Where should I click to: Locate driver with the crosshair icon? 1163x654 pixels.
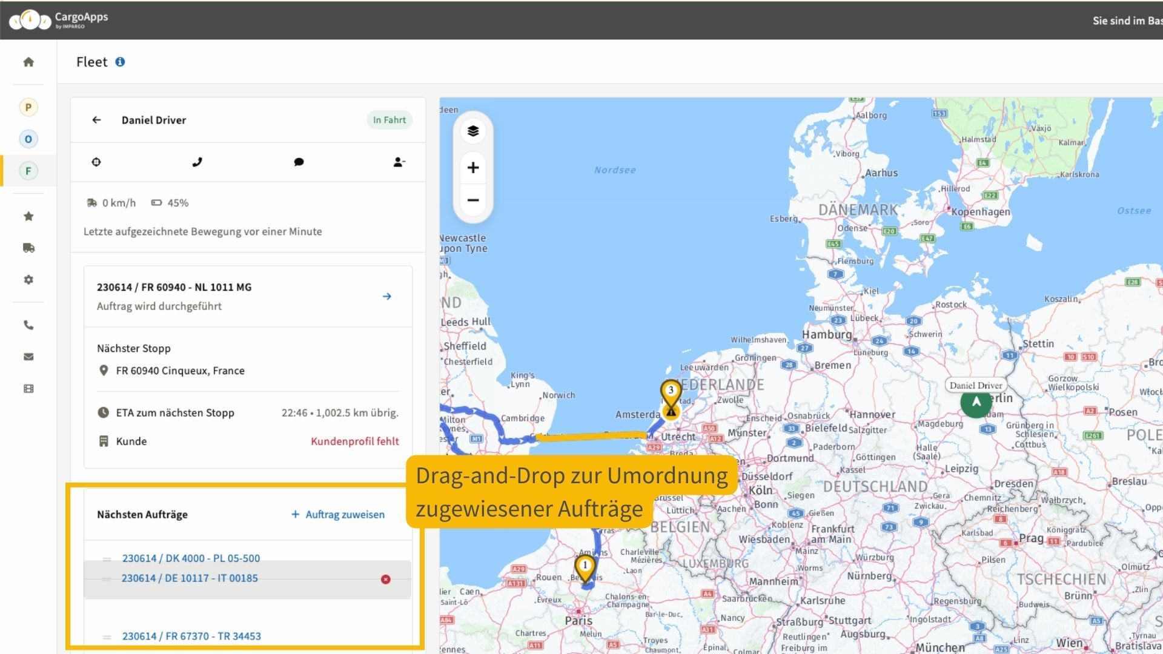(96, 162)
